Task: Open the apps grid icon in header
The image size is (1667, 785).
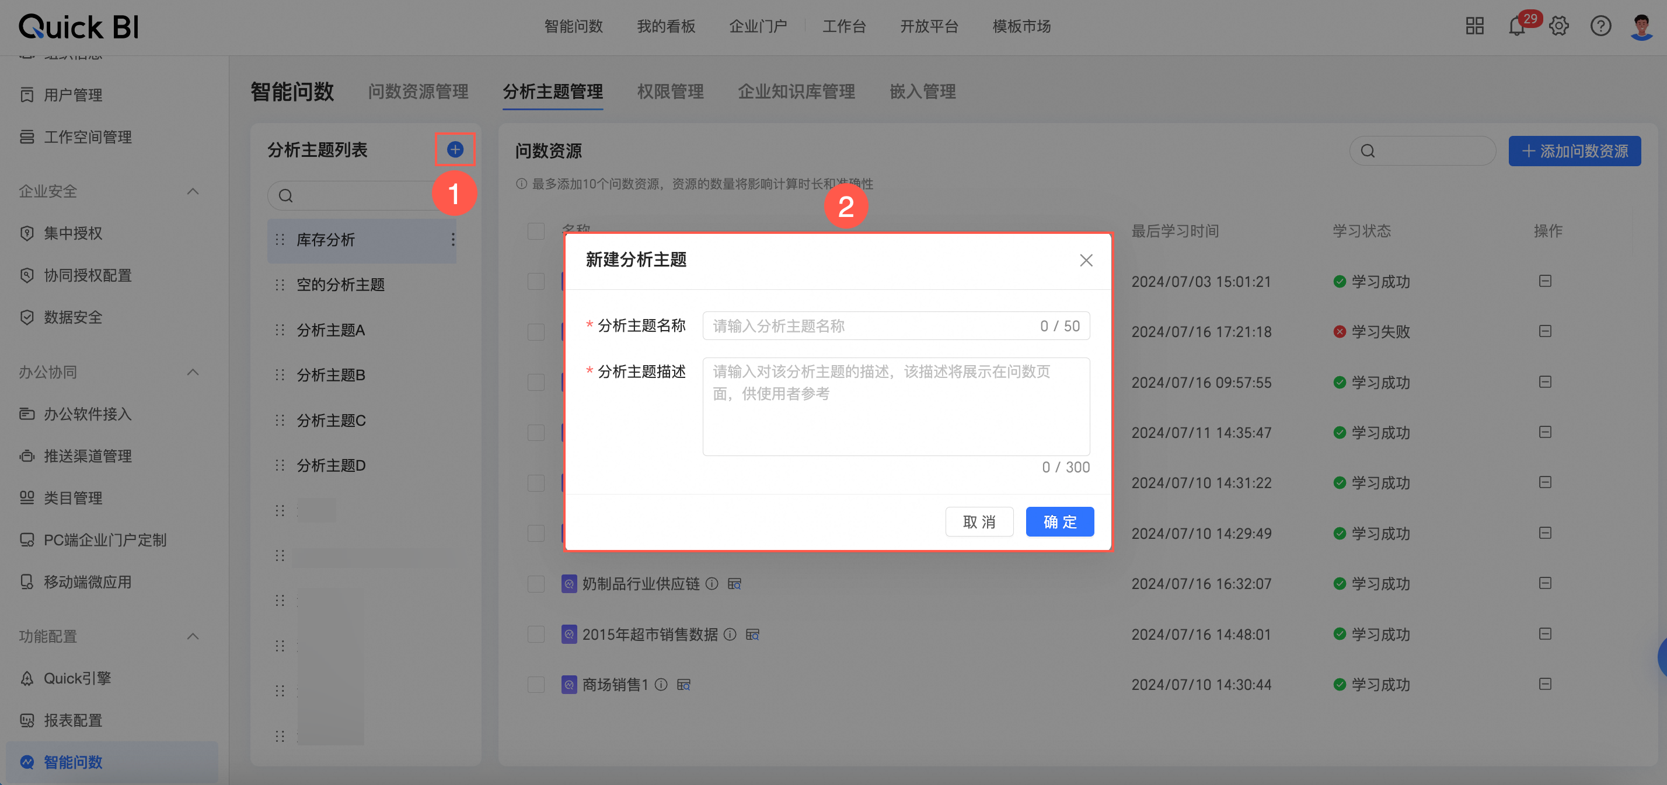Action: point(1475,26)
